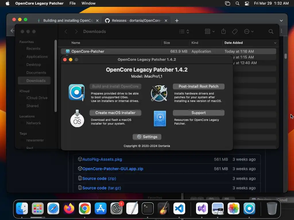Viewport: 294px width, 220px height.
Task: Open Finder group-by dropdown
Action: 210,32
